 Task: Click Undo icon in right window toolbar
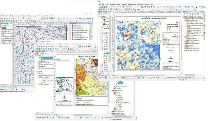[118, 7]
